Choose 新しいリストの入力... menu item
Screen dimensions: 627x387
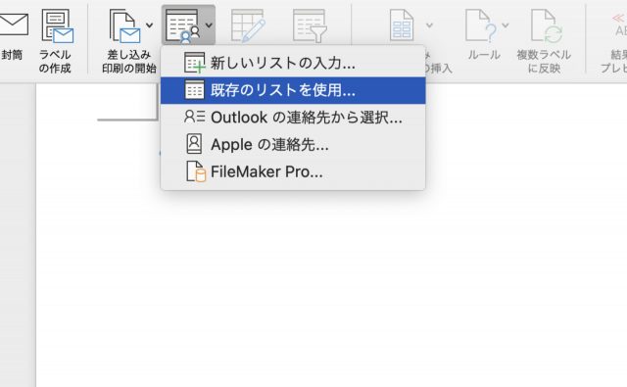coord(293,63)
